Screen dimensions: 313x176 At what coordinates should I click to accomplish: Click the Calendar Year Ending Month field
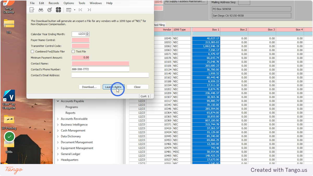click(x=79, y=34)
